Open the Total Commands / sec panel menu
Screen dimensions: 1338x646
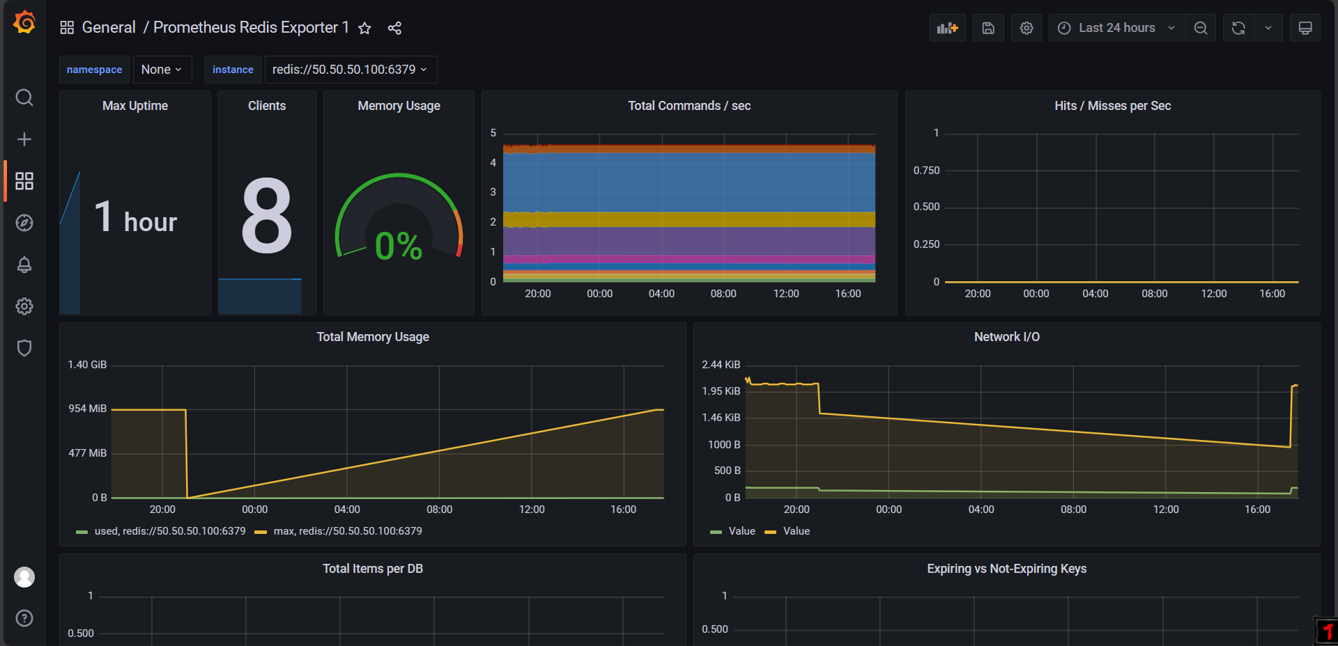[x=689, y=106]
